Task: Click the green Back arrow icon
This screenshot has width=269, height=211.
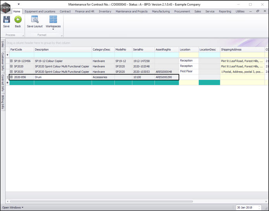Action: pyautogui.click(x=18, y=19)
